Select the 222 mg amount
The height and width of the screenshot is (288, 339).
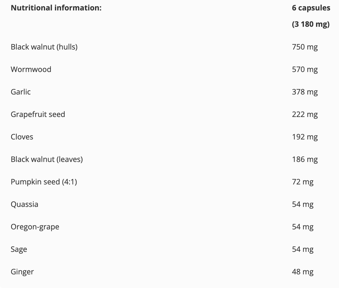click(x=305, y=114)
